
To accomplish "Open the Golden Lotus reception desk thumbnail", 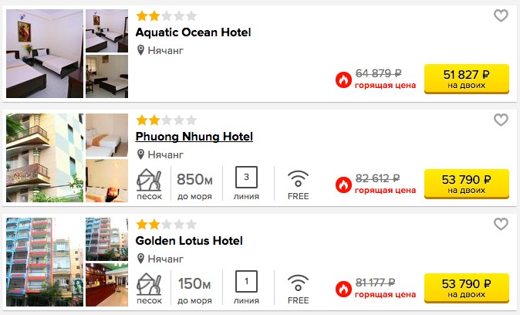I will [x=106, y=285].
